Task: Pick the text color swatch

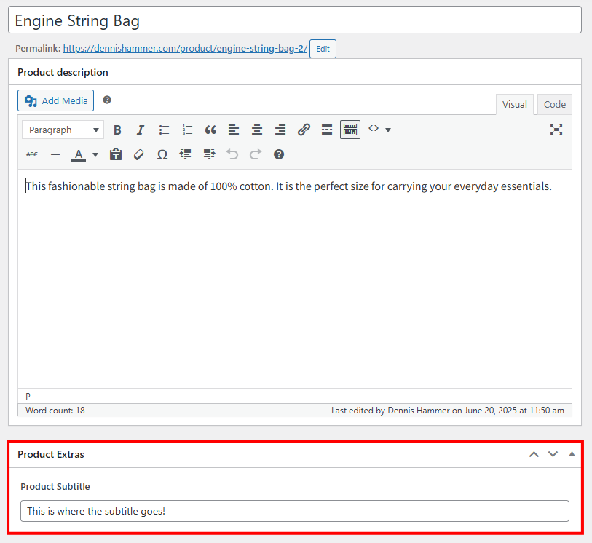Action: tap(78, 154)
